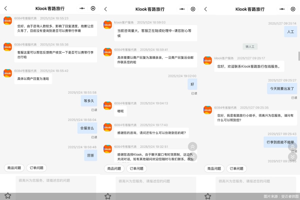Tap the "转人工" transfer-to-agent button

click(250, 47)
